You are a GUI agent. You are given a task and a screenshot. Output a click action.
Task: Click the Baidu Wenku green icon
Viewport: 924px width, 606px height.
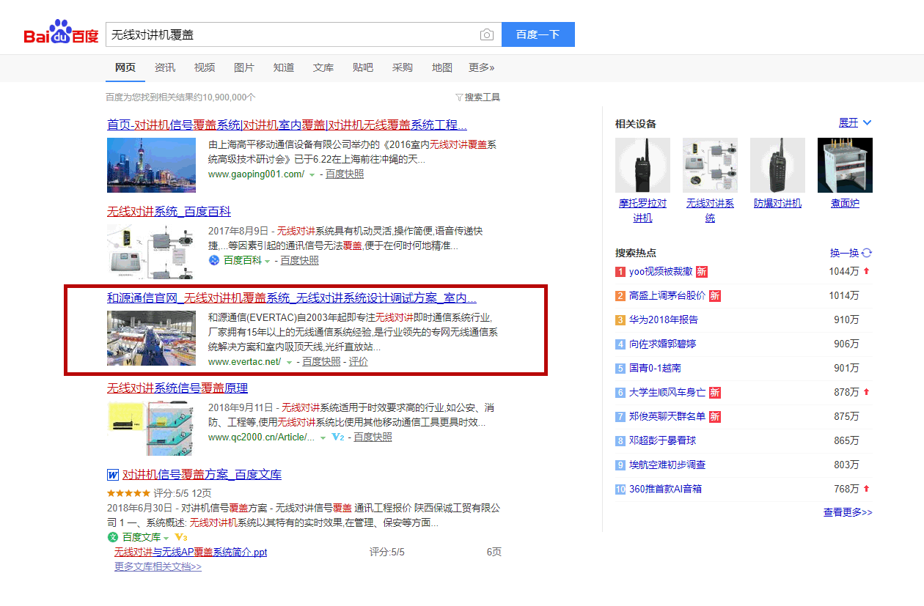click(x=112, y=537)
